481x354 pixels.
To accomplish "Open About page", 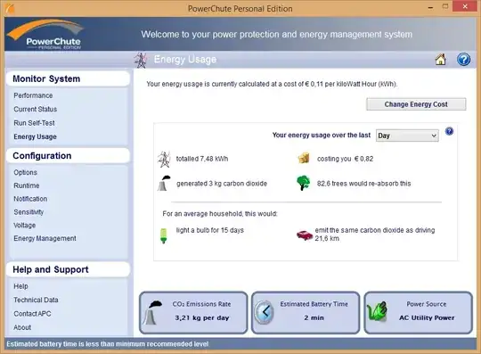I will pos(22,327).
